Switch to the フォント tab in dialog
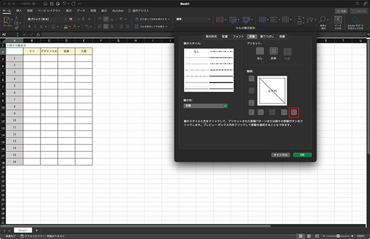The height and width of the screenshot is (239, 370). point(238,36)
